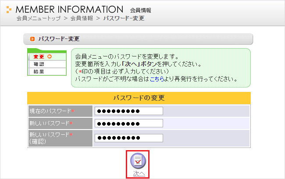The width and height of the screenshot is (285, 179).
Task: Go to 会員情報 in the breadcrumb
Action: [81, 18]
